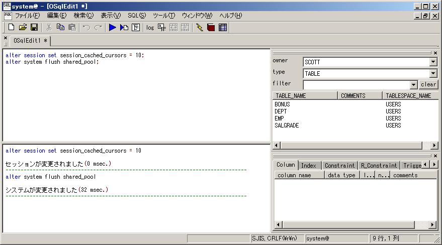This screenshot has height=245, width=442.
Task: Click the copy icon in the toolbar
Action: click(x=61, y=28)
